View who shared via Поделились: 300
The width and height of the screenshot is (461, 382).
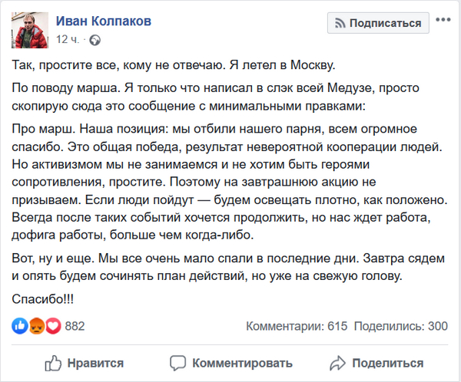pyautogui.click(x=401, y=327)
